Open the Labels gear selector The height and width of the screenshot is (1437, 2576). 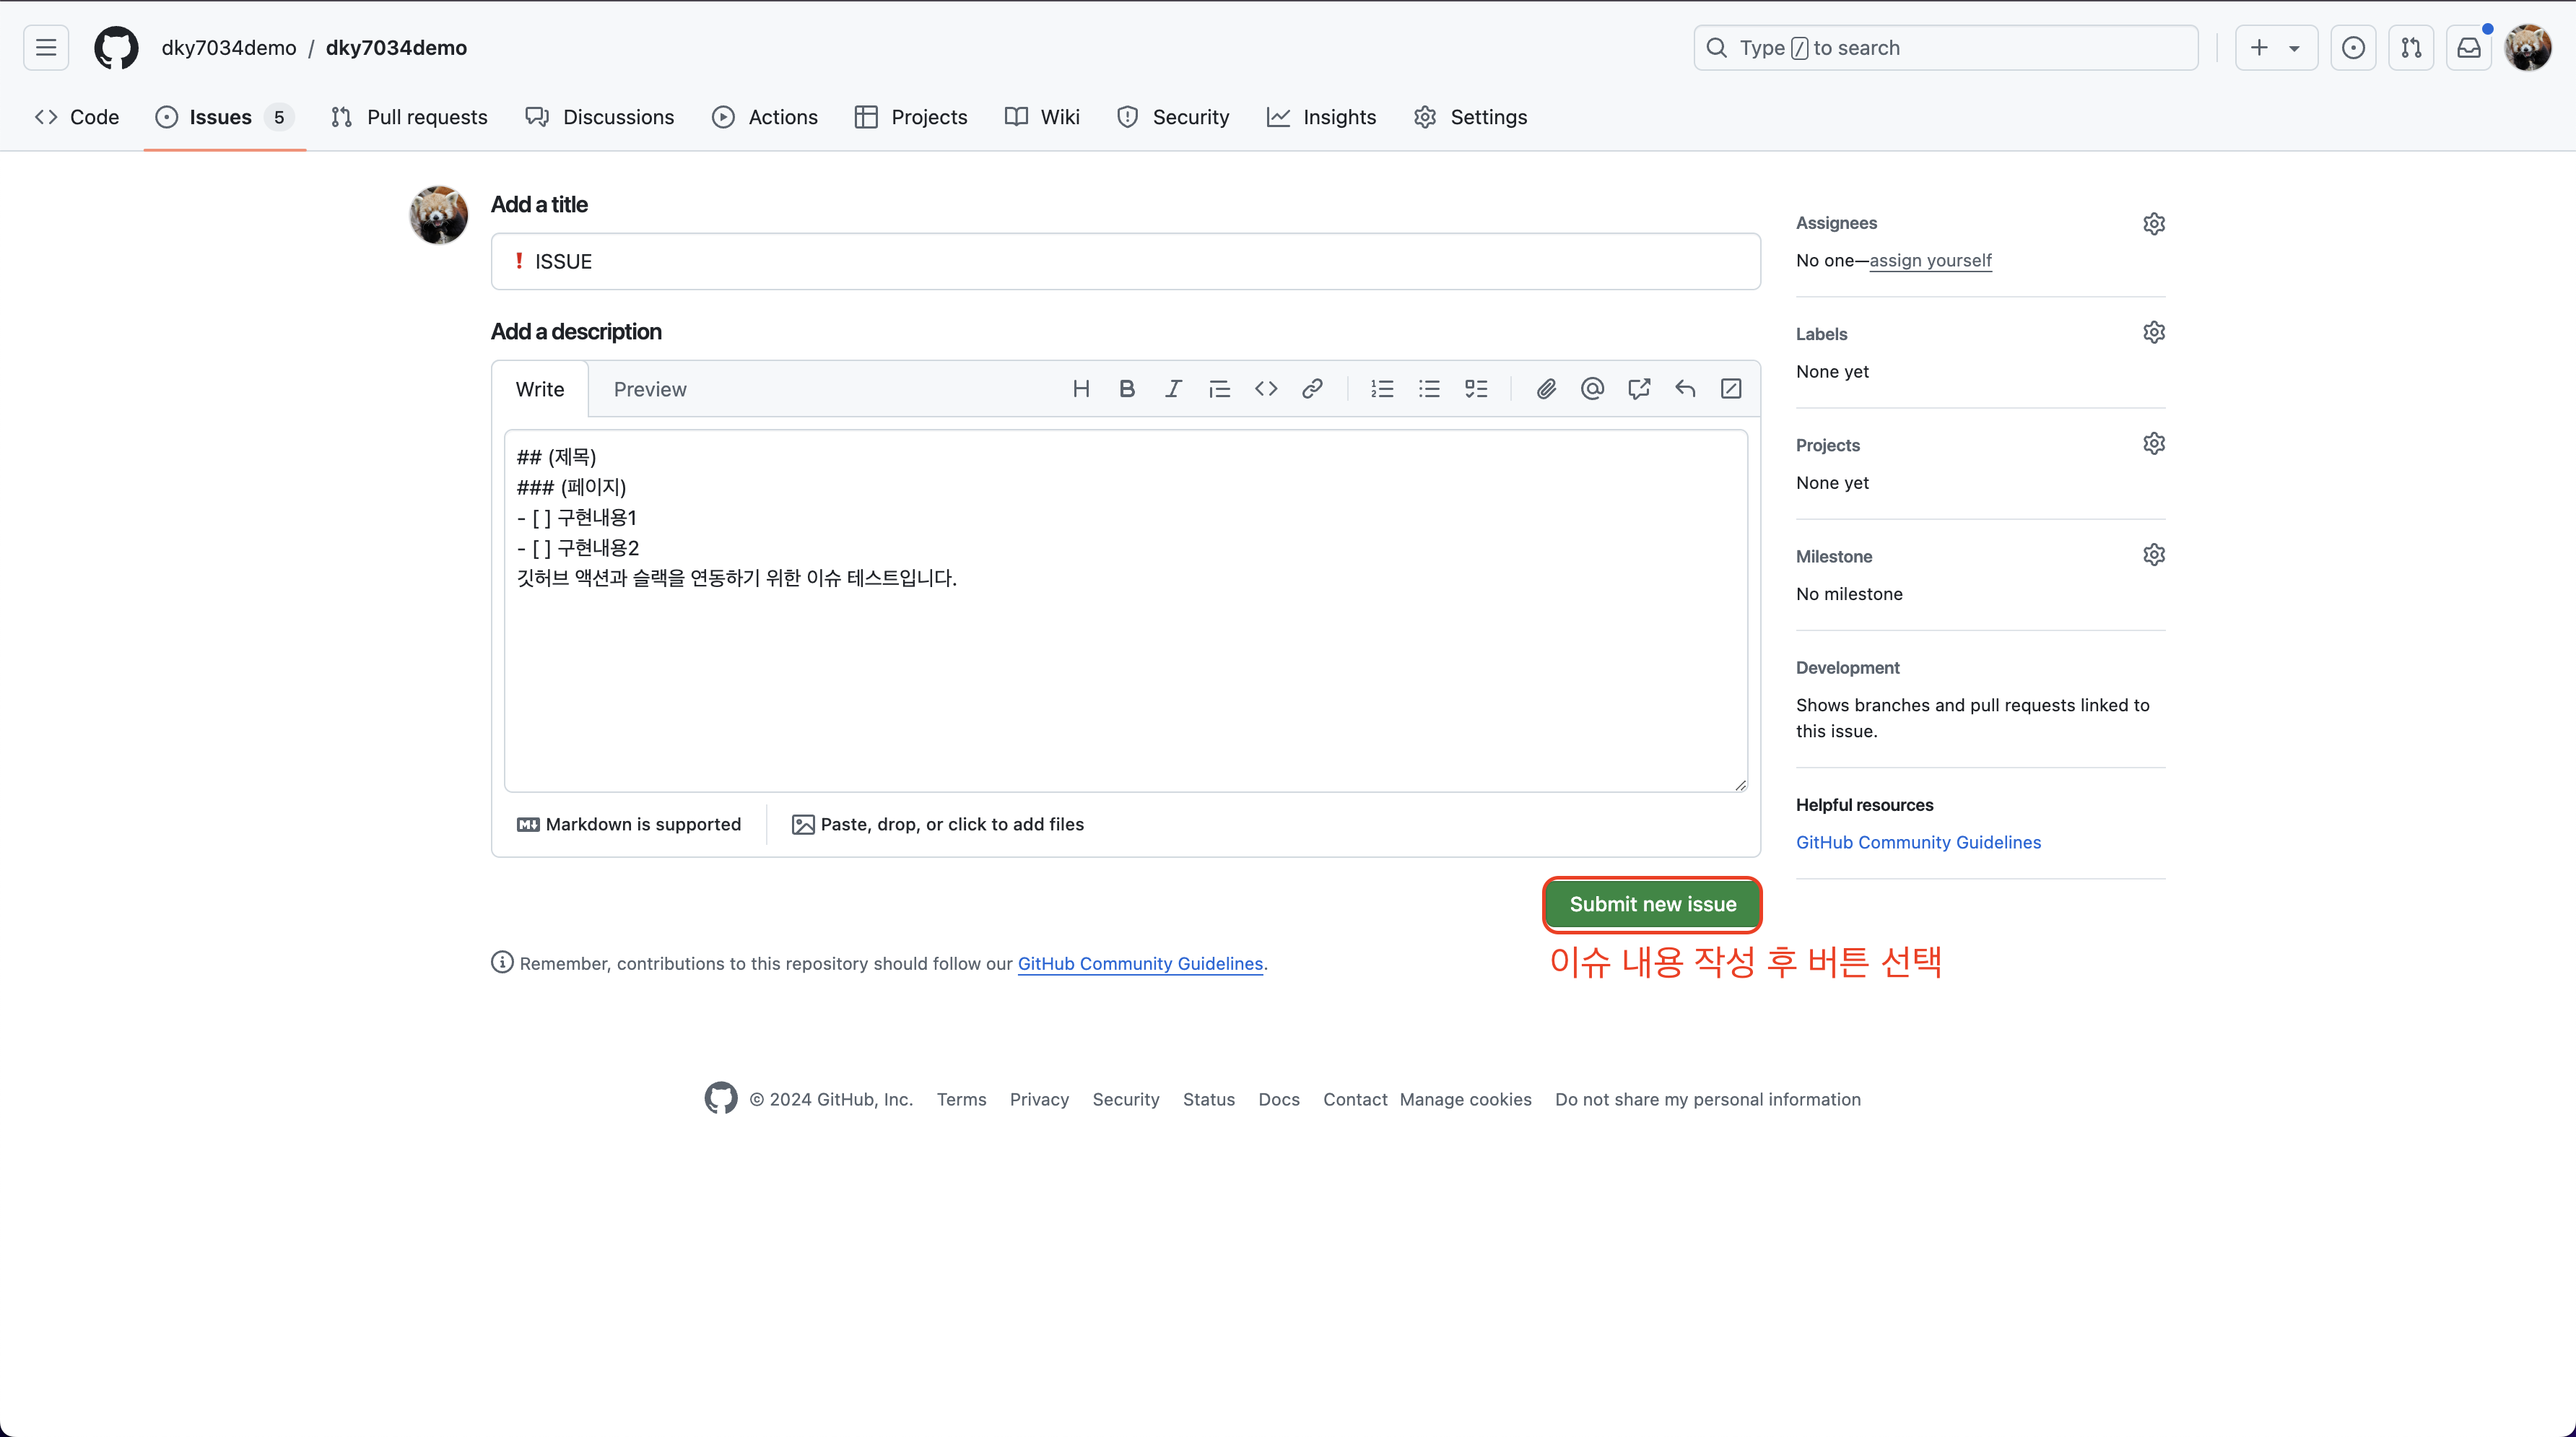[x=2154, y=332]
